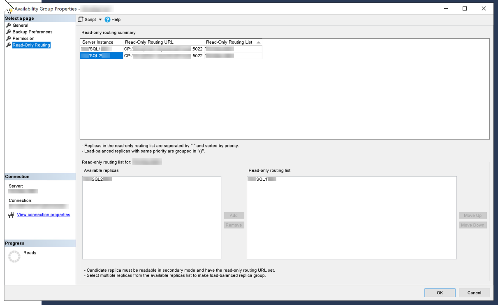
Task: Click the Add button between replica lists
Action: 234,215
